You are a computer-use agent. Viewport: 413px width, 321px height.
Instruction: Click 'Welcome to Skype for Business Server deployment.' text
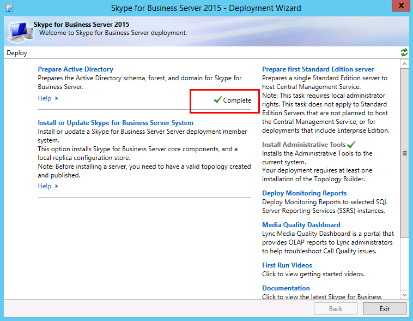click(113, 33)
